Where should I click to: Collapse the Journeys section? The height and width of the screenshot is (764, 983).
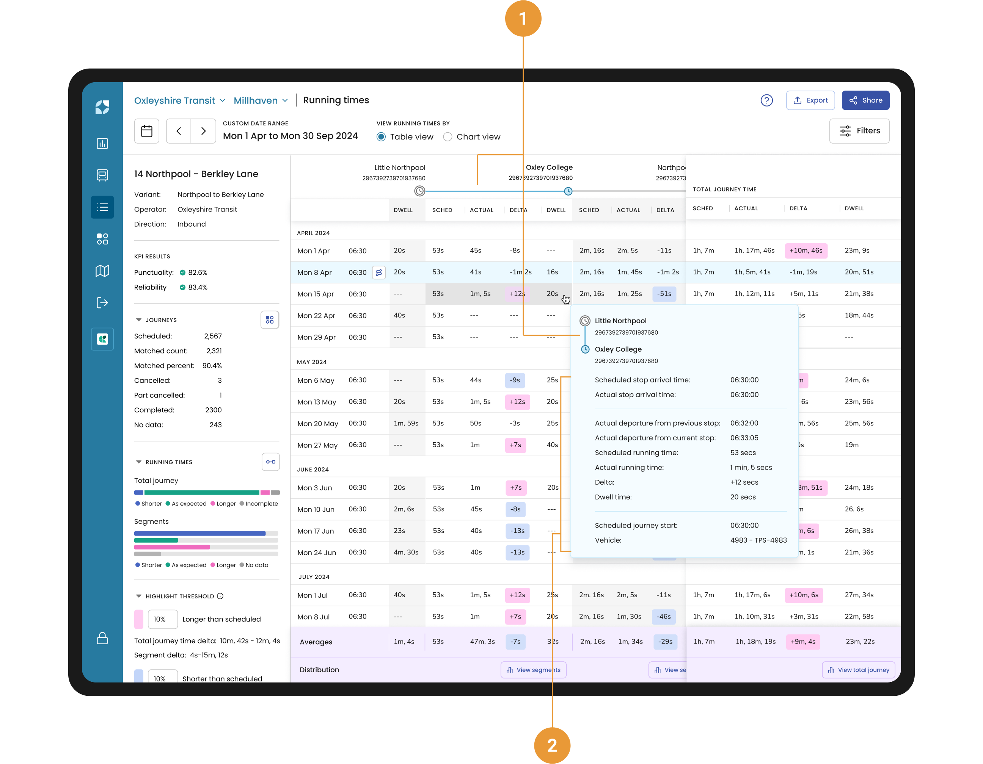click(139, 320)
